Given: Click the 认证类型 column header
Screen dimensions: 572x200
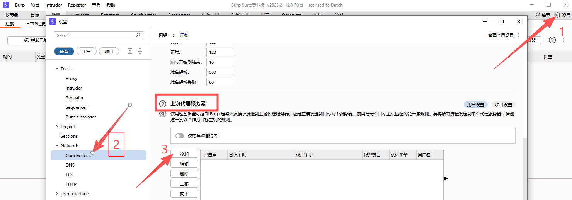Looking at the screenshot, I should [403, 155].
